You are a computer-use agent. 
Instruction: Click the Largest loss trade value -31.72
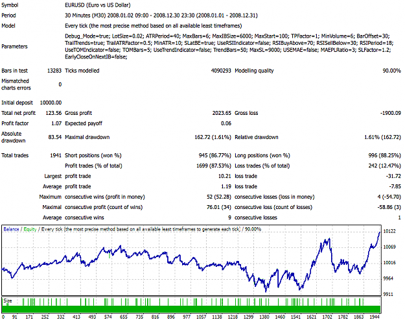pos(393,176)
